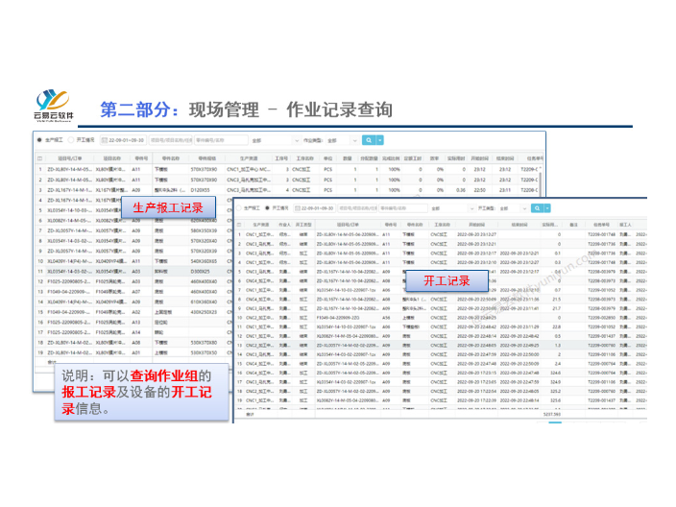Open the 作业类型 dropdown in the back window

[342, 140]
